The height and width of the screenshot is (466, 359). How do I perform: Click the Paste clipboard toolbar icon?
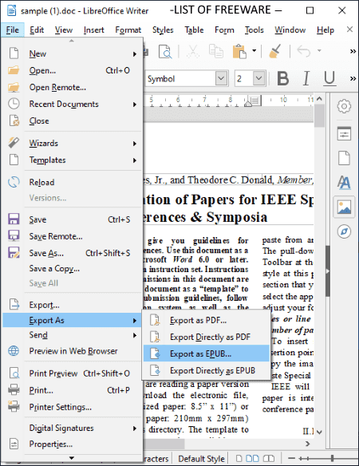[x=239, y=51]
